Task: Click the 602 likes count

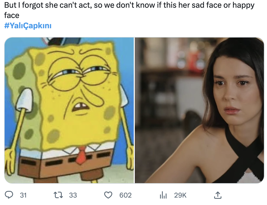Action: tap(126, 195)
